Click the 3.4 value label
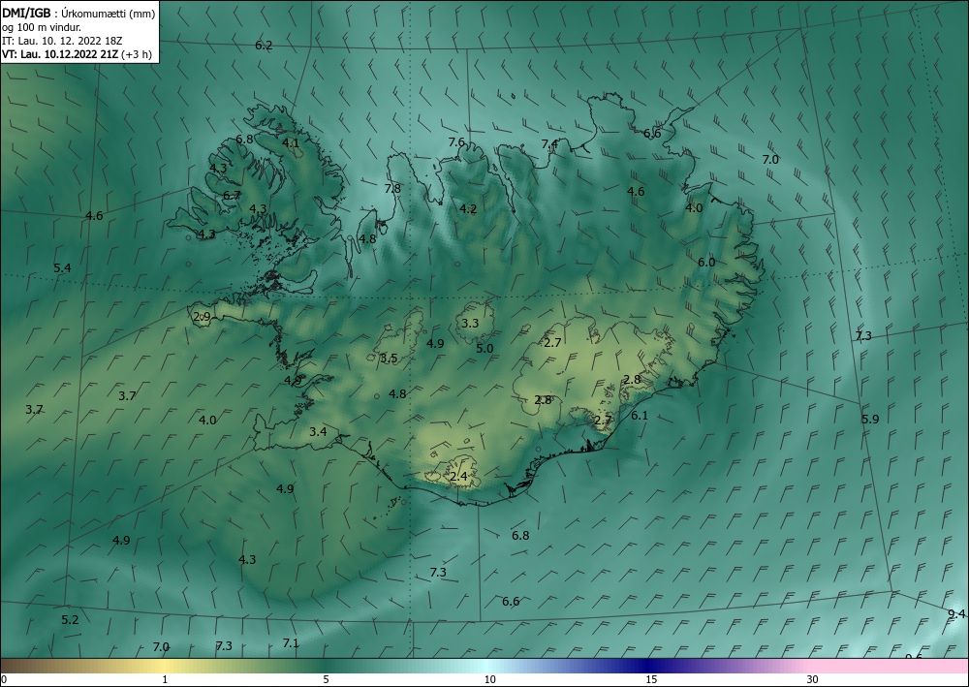The width and height of the screenshot is (969, 687). coord(318,432)
